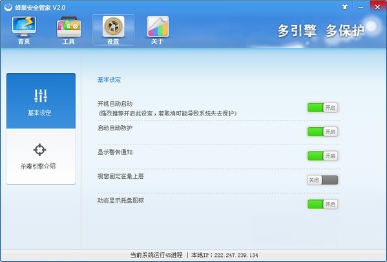Switch to 基本设定 sidebar tab
The image size is (387, 262).
[41, 101]
